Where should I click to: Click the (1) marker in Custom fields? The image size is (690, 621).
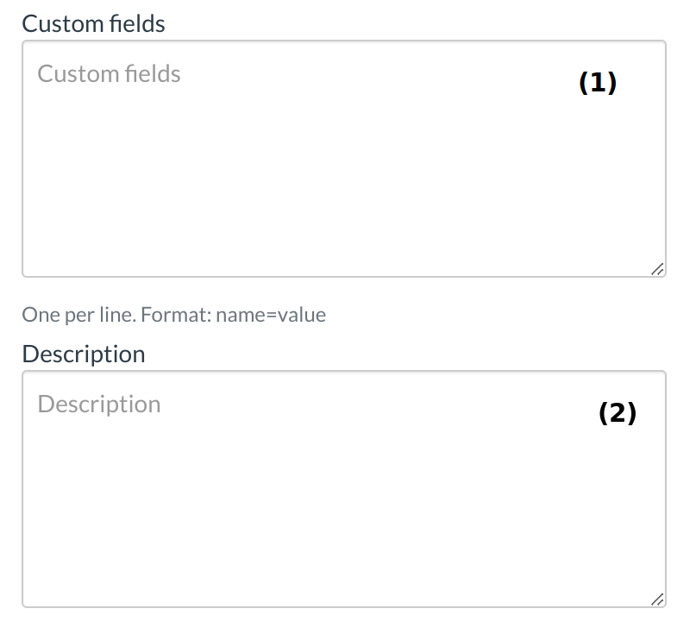click(x=598, y=83)
